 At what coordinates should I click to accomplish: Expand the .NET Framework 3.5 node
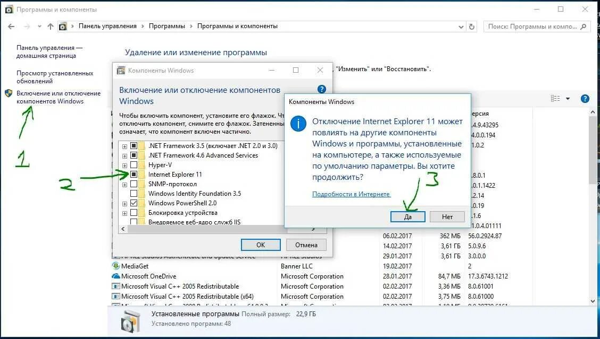[x=125, y=146]
